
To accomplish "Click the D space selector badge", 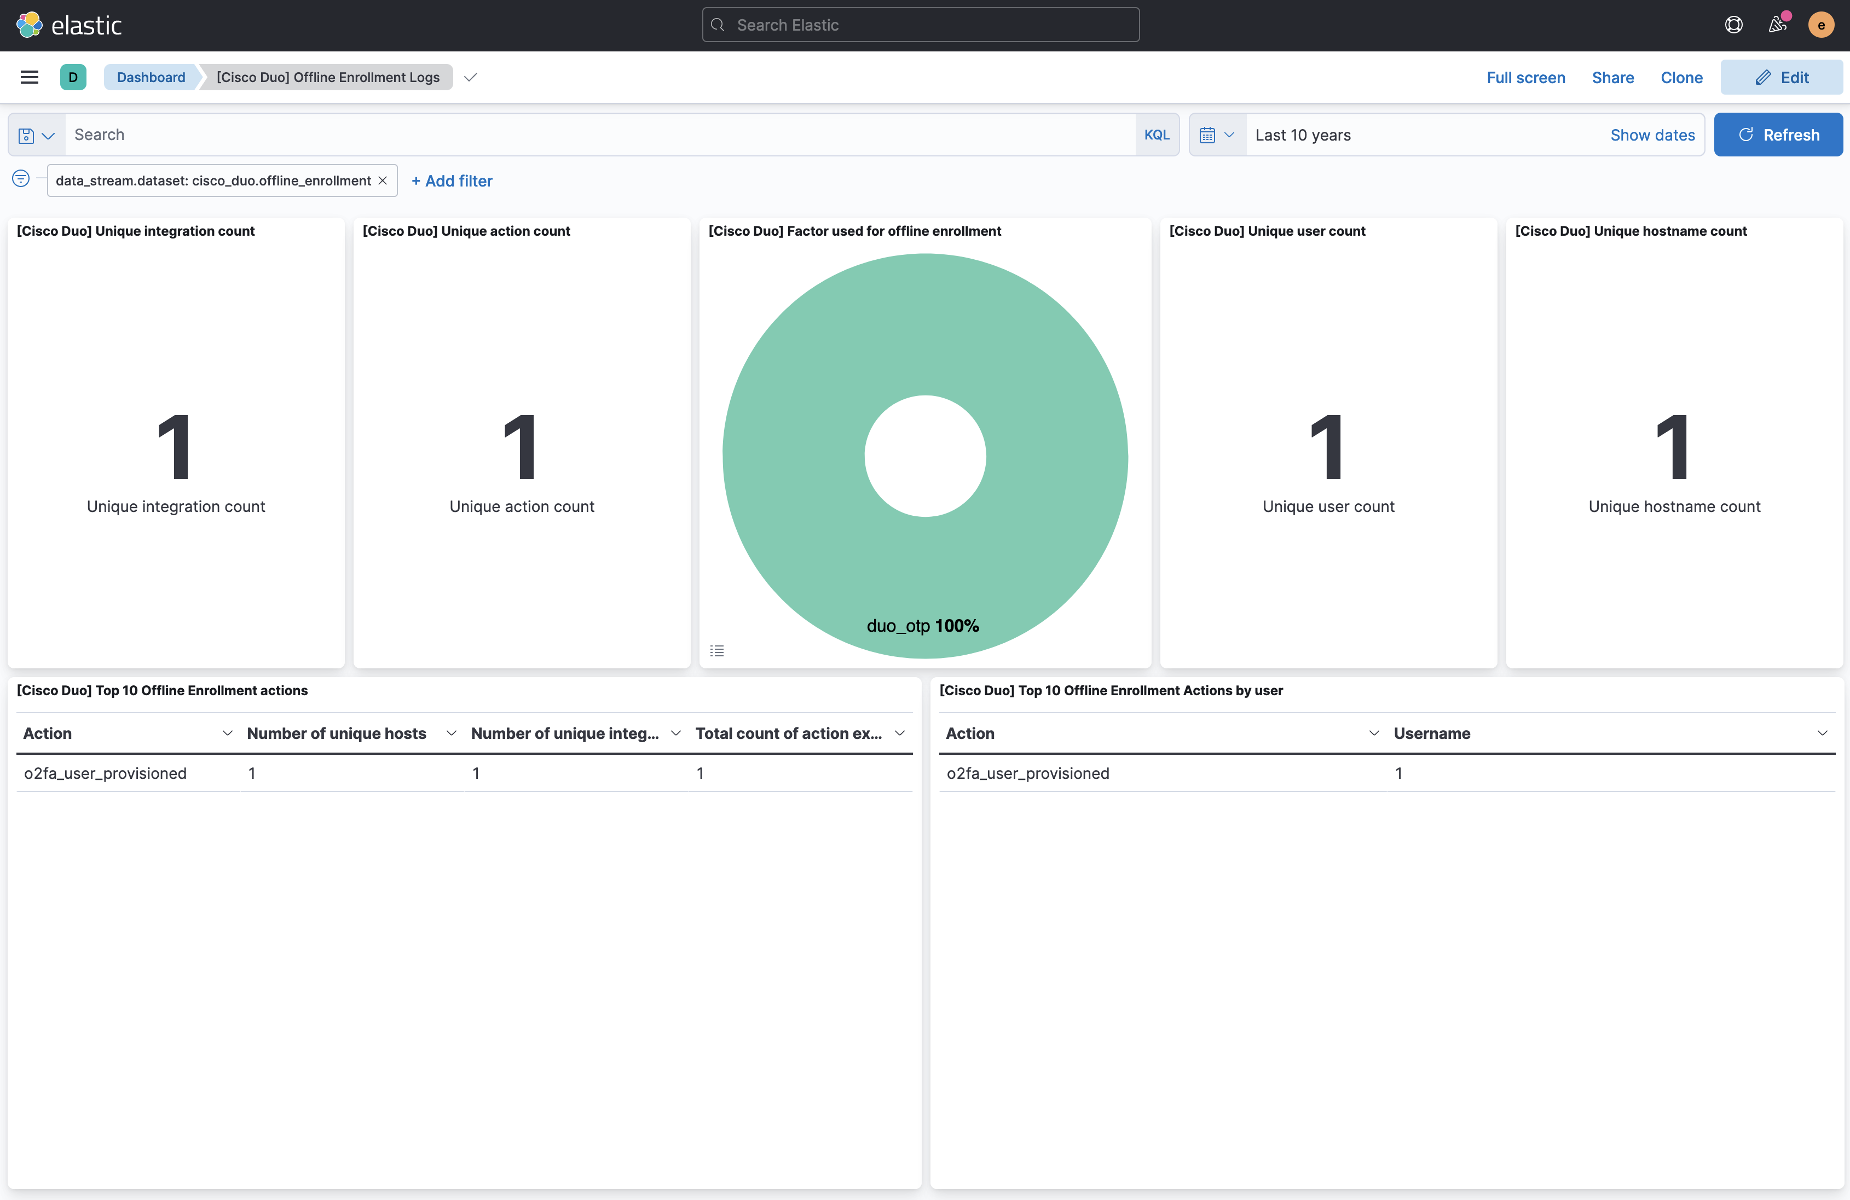I will pos(73,77).
